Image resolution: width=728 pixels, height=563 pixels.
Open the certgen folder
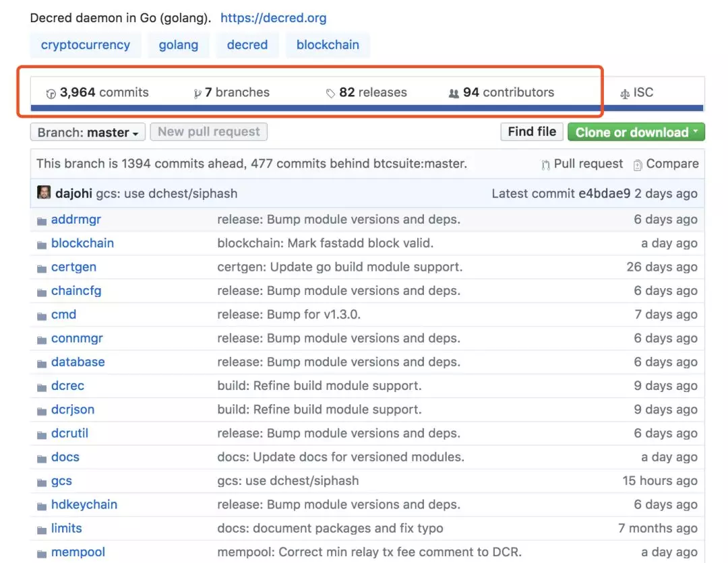[x=73, y=267]
